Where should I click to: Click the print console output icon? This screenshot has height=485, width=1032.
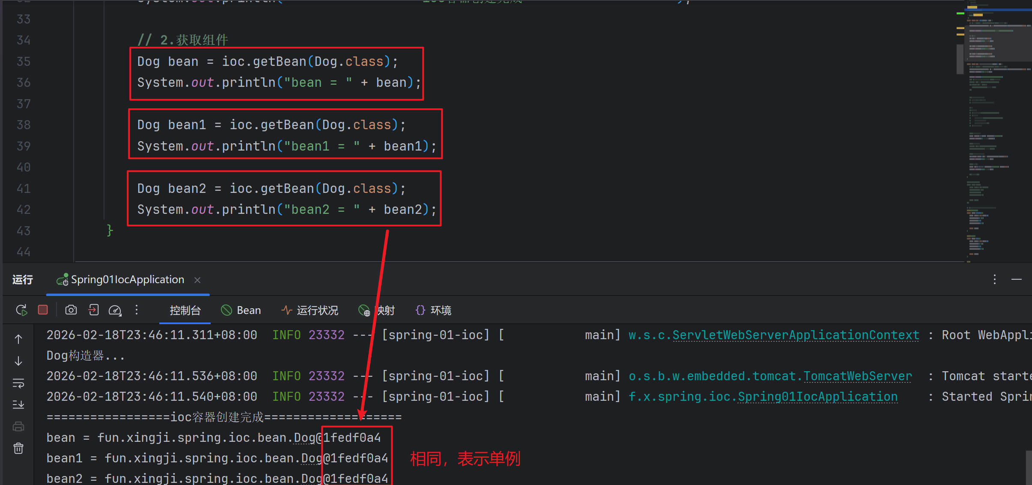18,426
